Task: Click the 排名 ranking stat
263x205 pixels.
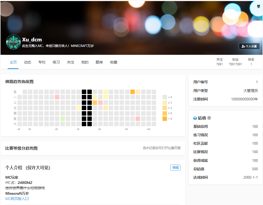Action: click(251, 62)
